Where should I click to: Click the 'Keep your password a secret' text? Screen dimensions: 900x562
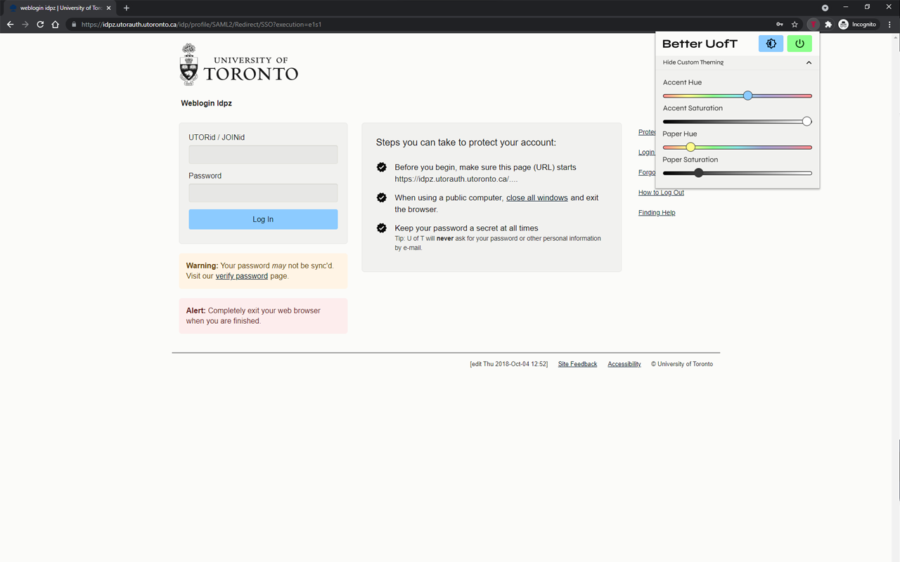pos(466,228)
